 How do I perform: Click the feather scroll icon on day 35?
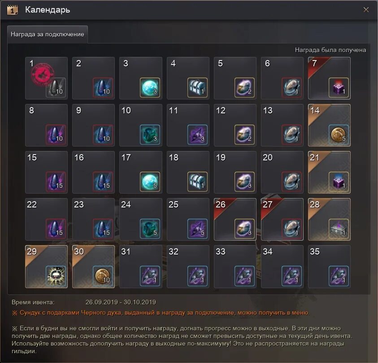(339, 276)
